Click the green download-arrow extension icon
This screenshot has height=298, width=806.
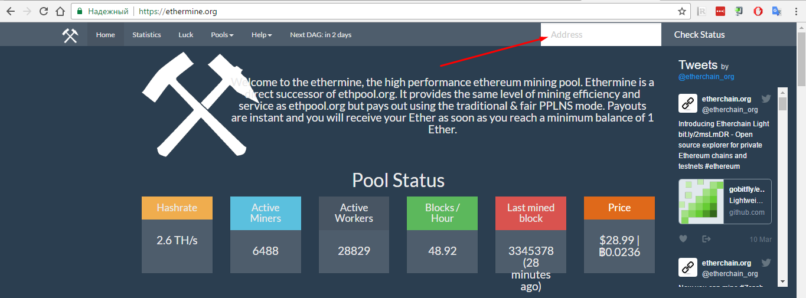coord(739,11)
